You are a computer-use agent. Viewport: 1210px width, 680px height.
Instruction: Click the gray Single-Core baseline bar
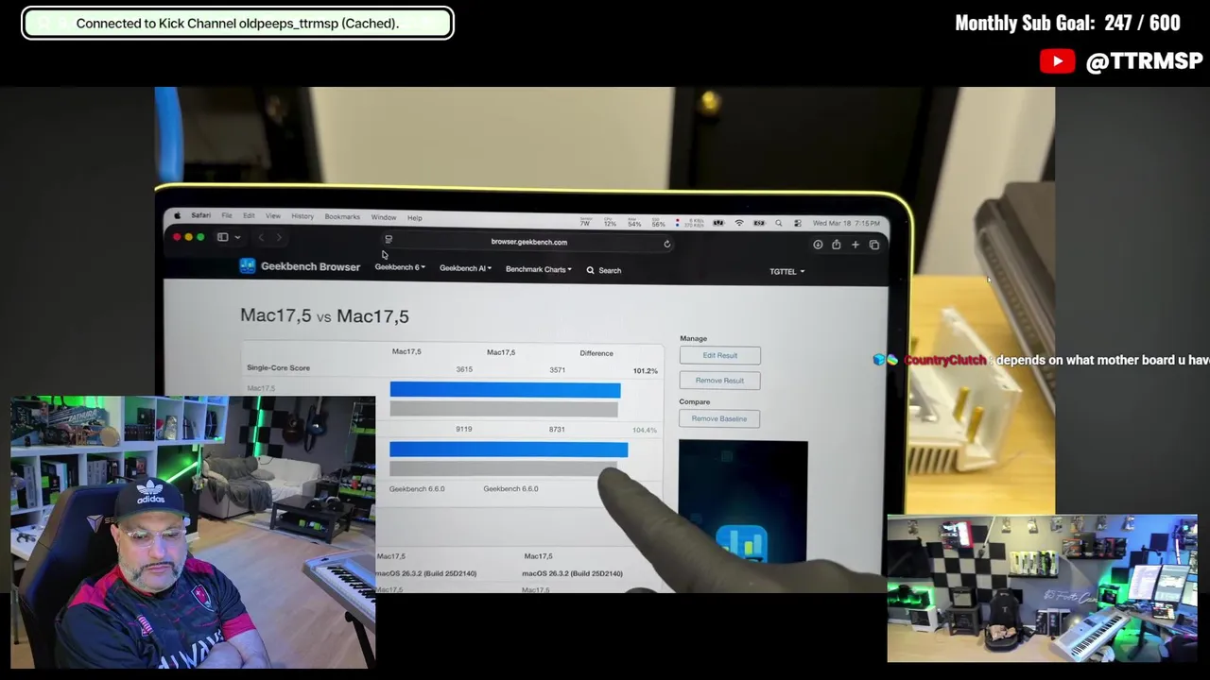point(503,409)
